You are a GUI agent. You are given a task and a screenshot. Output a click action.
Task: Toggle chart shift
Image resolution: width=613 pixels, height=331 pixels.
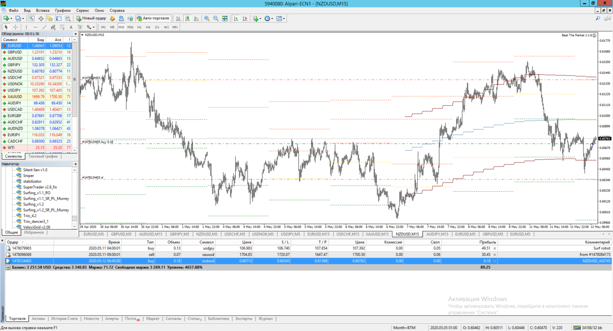pos(245,18)
